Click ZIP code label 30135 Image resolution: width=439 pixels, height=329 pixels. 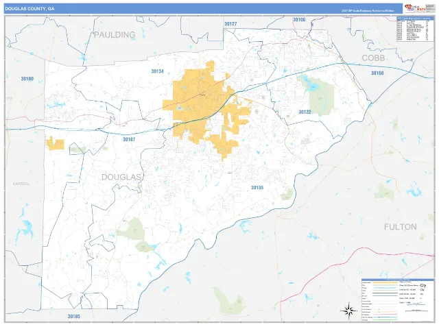tap(257, 188)
